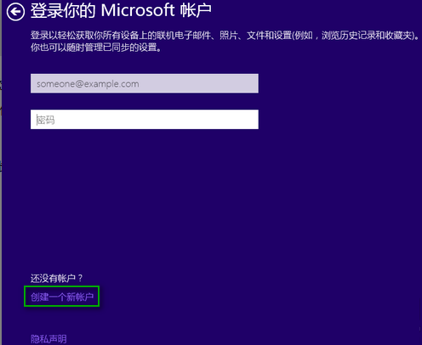422x345 pixels.
Task: Open the 创建一个新帐户 link
Action: 62,297
